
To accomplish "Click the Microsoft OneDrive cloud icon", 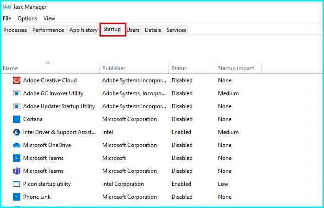I will 17,145.
